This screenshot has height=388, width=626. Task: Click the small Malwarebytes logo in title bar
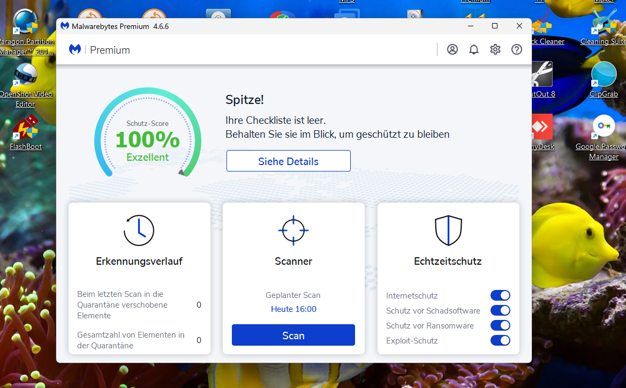click(x=65, y=26)
